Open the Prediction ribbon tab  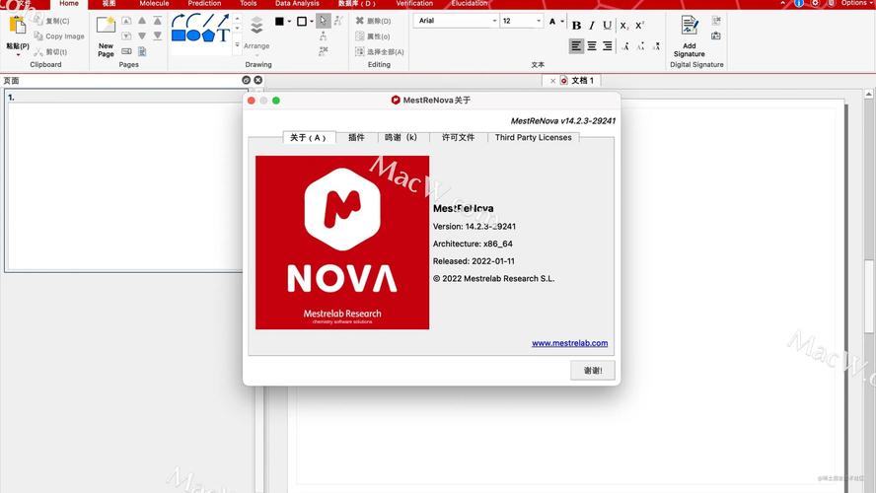[204, 3]
